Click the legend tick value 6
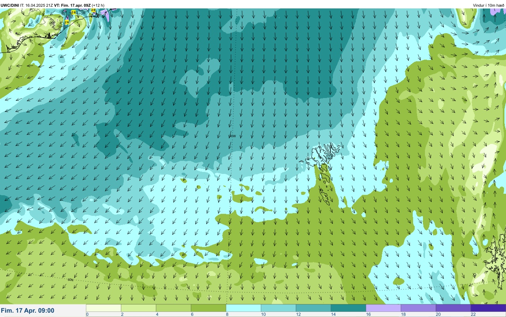This screenshot has width=506, height=317. tap(192, 315)
